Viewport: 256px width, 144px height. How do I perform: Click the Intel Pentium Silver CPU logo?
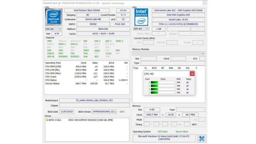54,17
